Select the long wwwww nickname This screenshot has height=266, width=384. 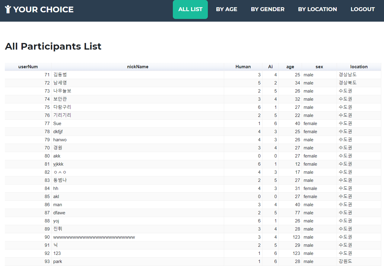94,237
